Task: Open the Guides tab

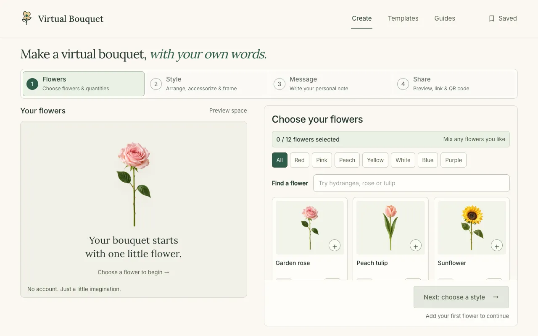Action: coord(445,18)
